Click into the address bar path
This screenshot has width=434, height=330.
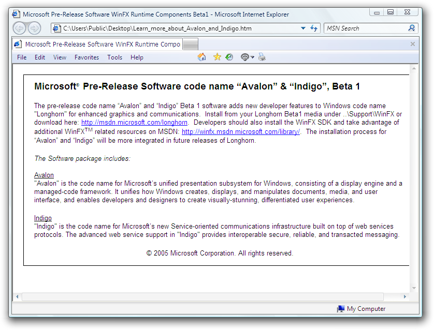tap(157, 28)
